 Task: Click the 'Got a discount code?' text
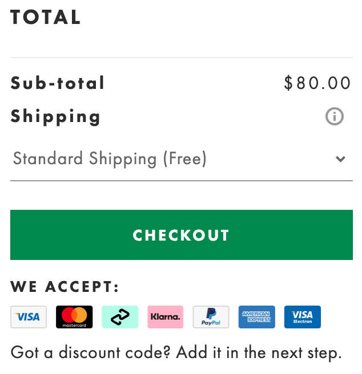(90, 352)
